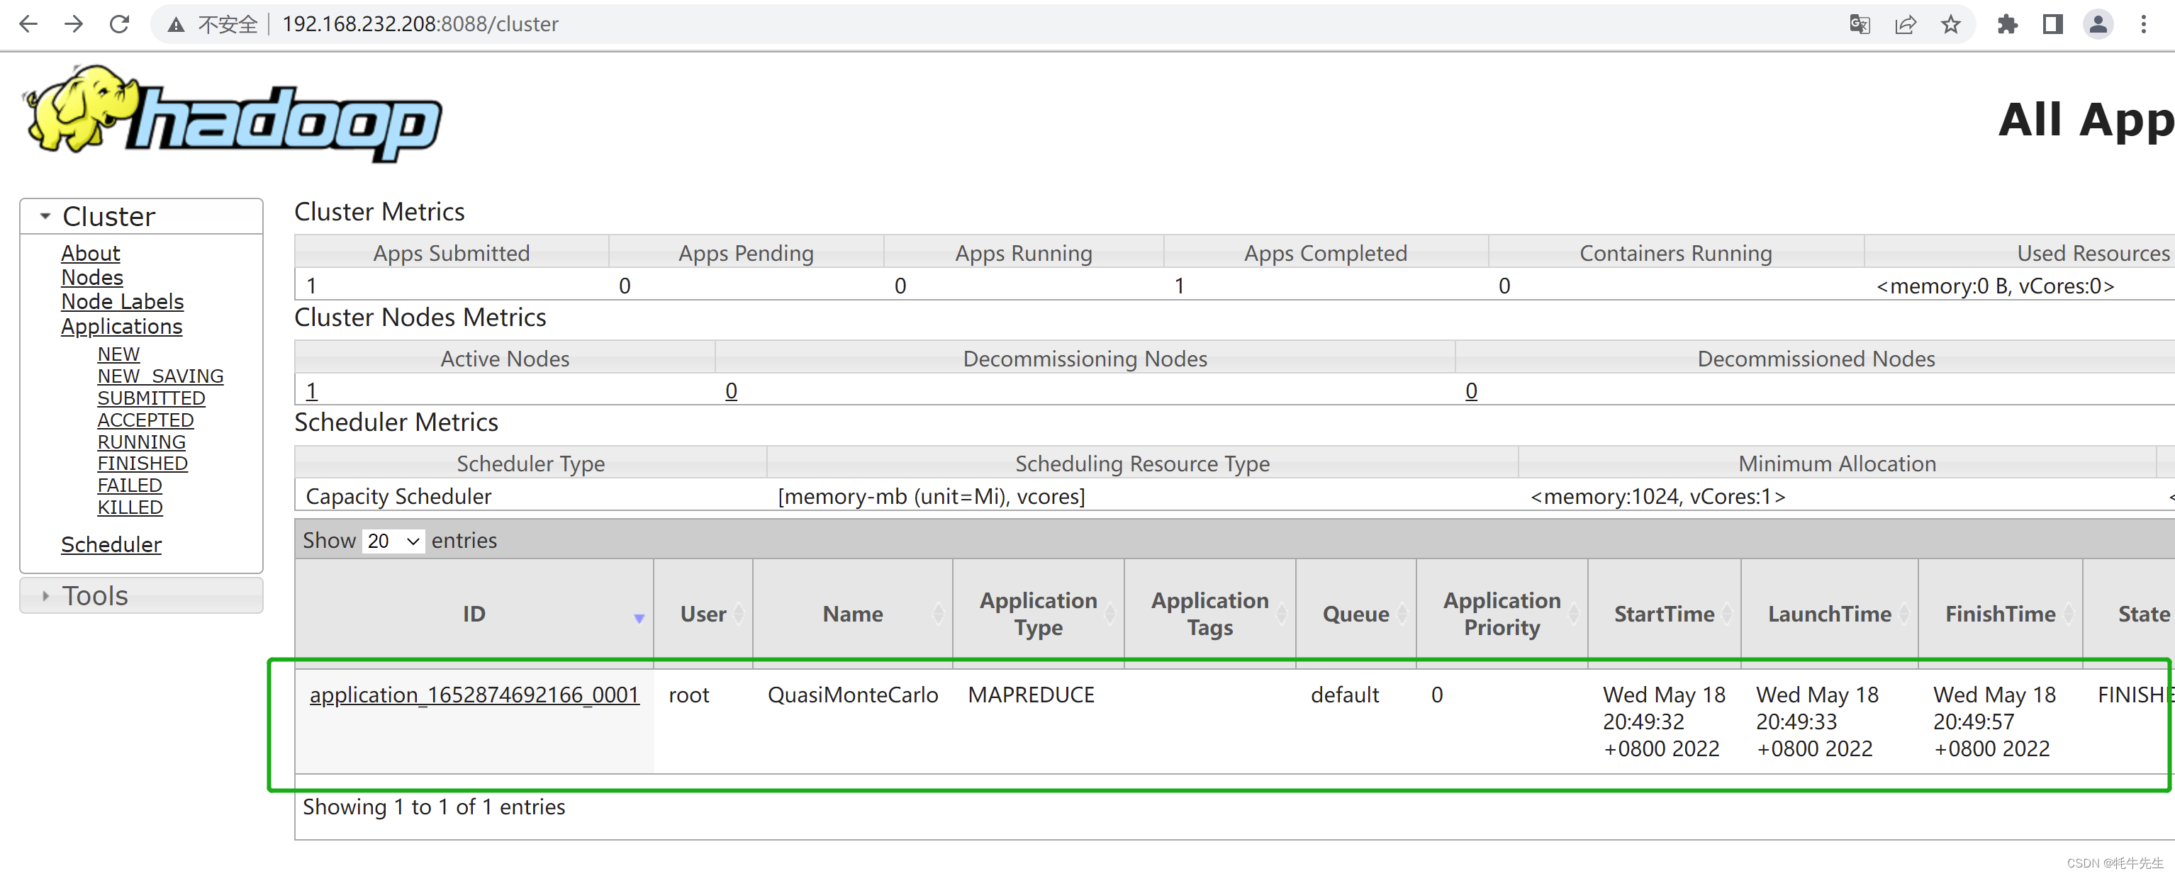Open application_1652874692166_0001 link
Viewport: 2175px width, 876px height.
pyautogui.click(x=474, y=695)
